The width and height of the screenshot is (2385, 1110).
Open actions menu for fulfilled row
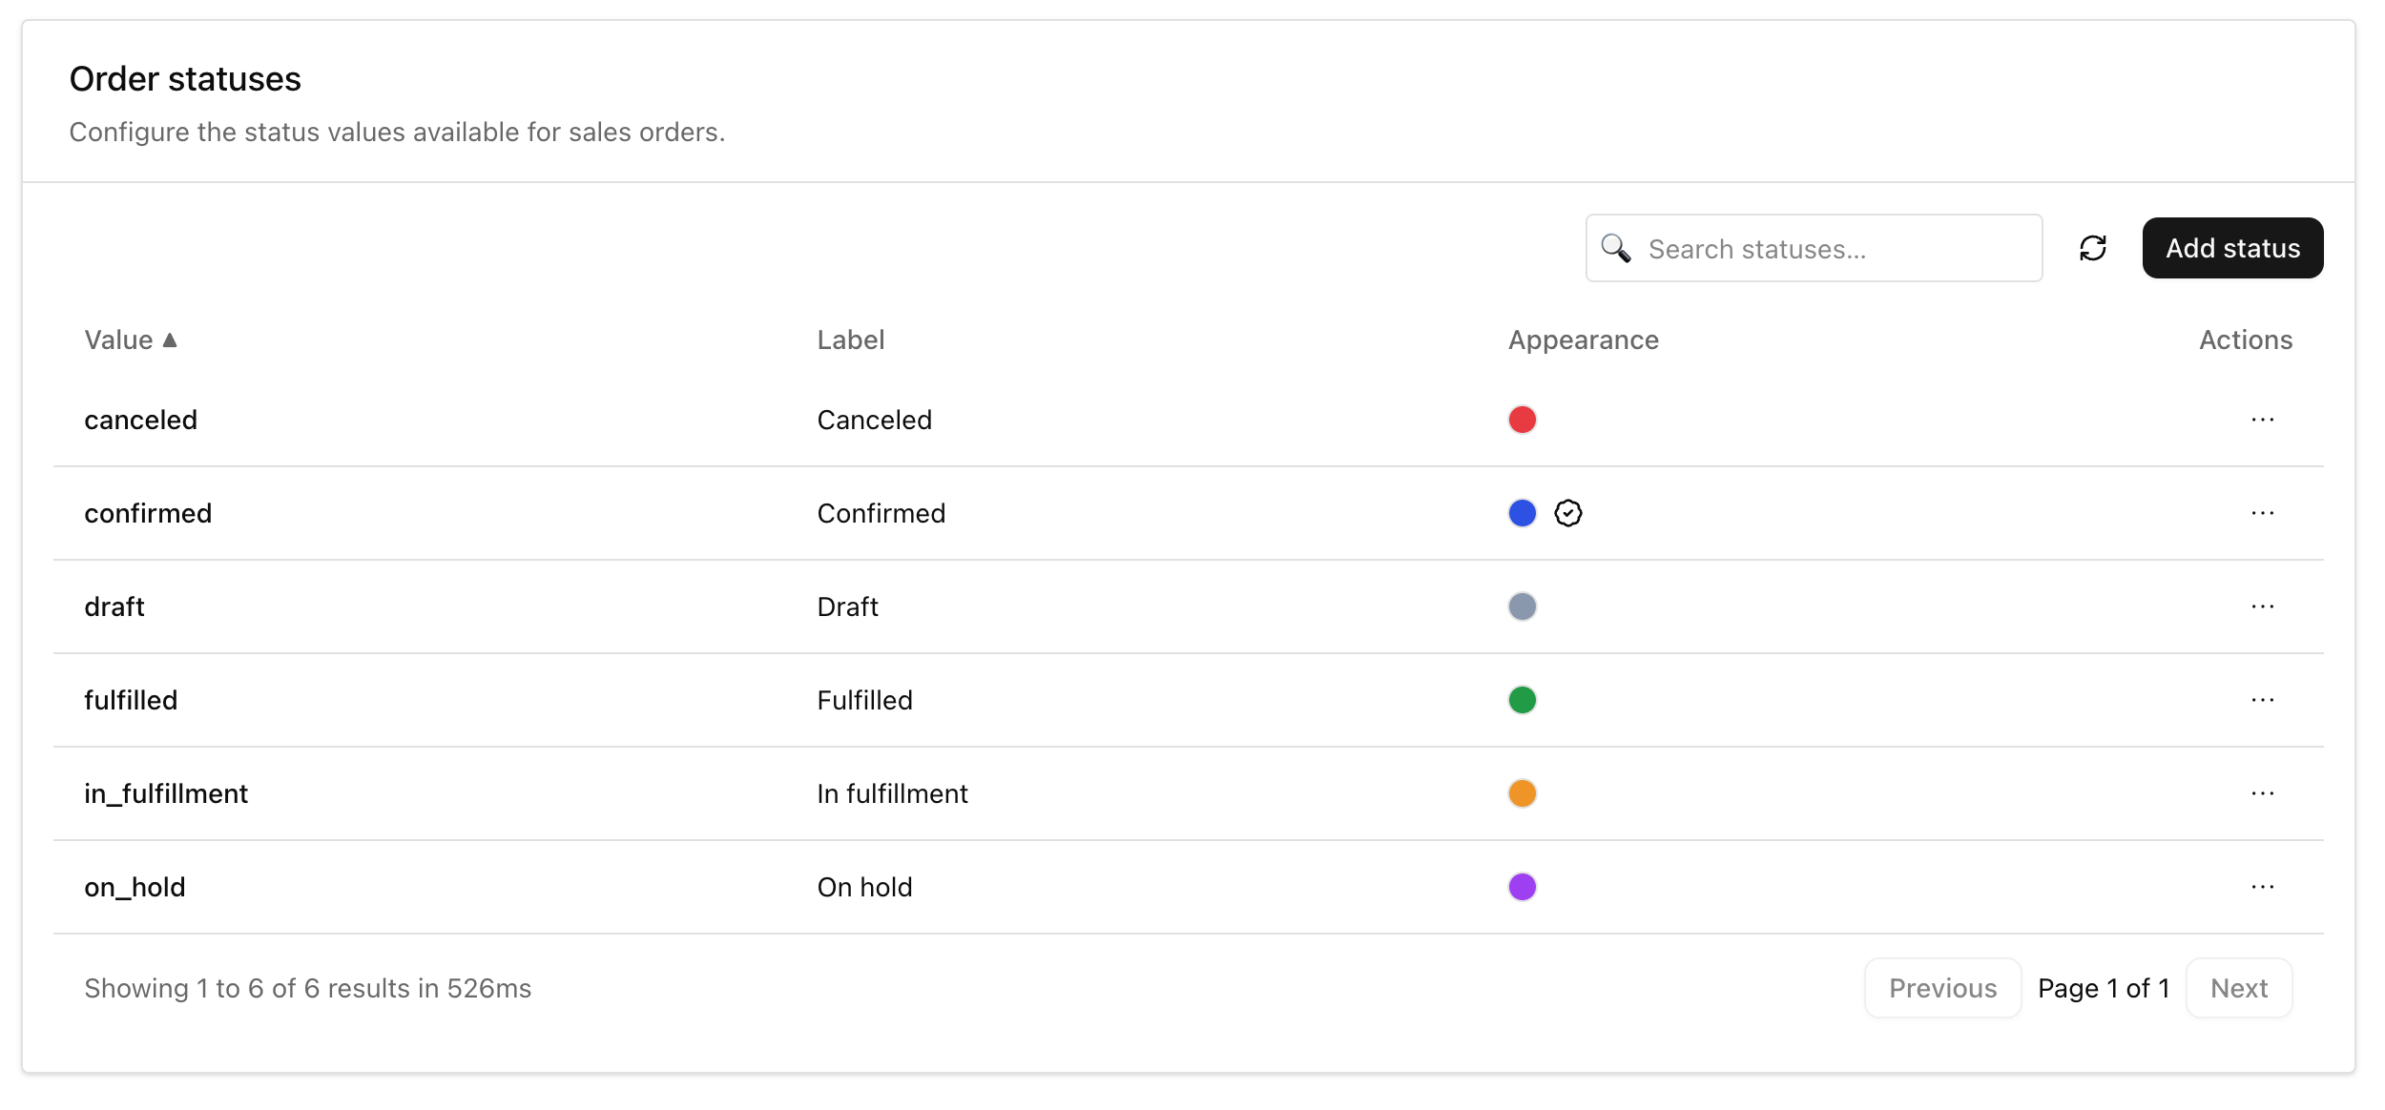pyautogui.click(x=2262, y=700)
